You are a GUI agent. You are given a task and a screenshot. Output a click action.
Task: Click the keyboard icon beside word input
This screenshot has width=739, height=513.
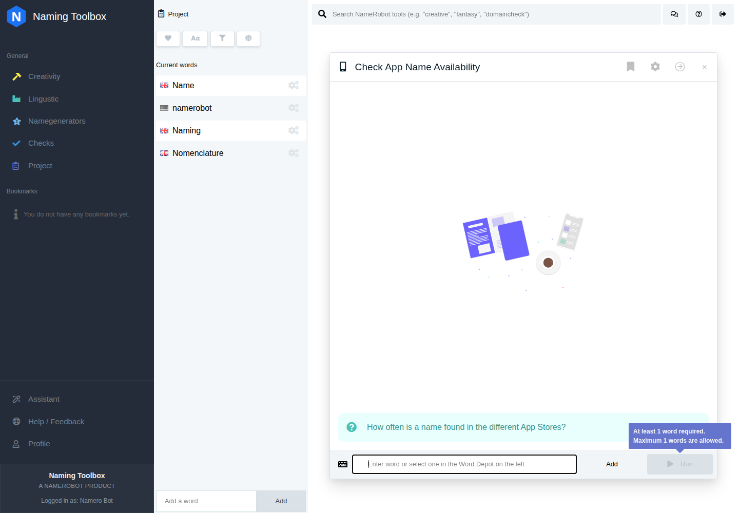343,464
